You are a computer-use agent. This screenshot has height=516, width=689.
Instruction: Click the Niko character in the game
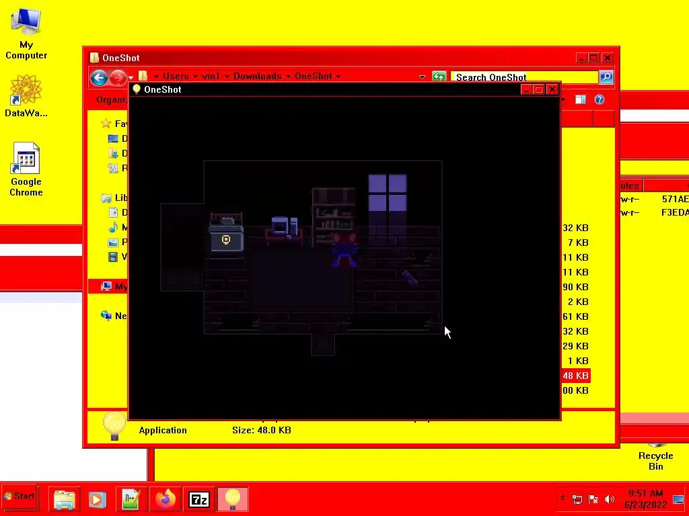tap(344, 250)
